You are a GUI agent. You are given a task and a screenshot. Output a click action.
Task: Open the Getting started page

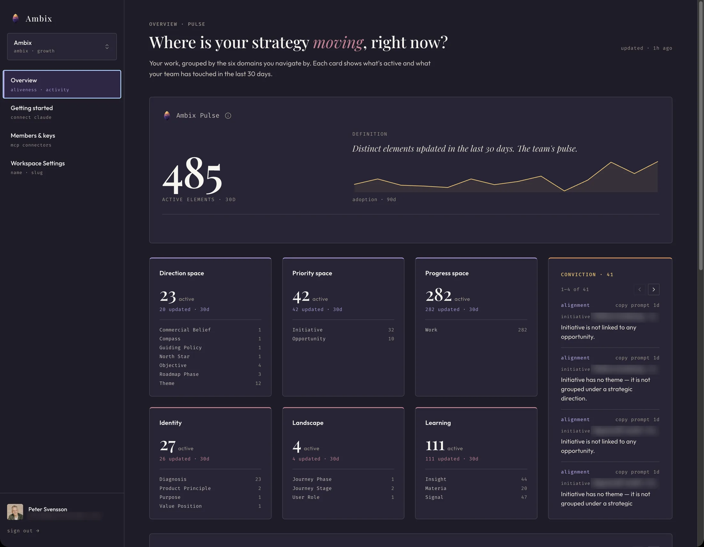pyautogui.click(x=62, y=112)
